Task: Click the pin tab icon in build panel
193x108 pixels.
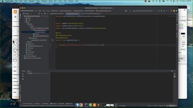Action: click(23, 76)
